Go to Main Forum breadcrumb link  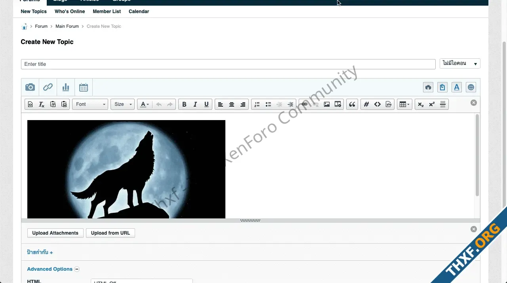click(x=67, y=26)
